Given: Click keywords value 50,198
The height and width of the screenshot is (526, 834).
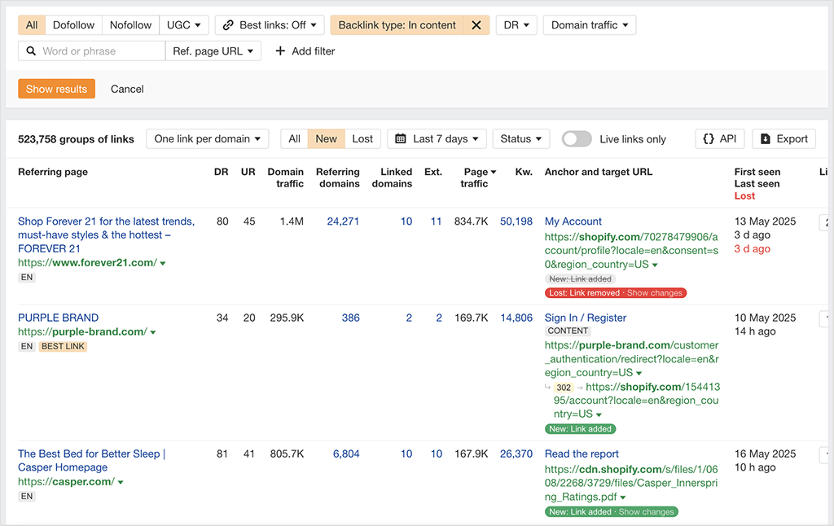Looking at the screenshot, I should tap(516, 221).
